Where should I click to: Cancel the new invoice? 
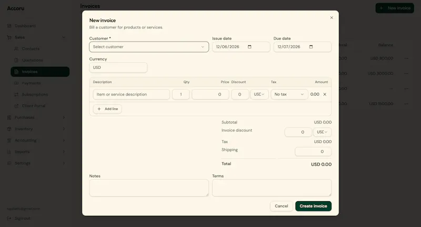pyautogui.click(x=282, y=206)
